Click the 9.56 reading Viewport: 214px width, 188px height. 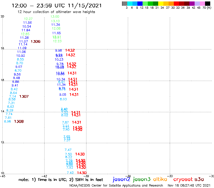tap(17, 74)
